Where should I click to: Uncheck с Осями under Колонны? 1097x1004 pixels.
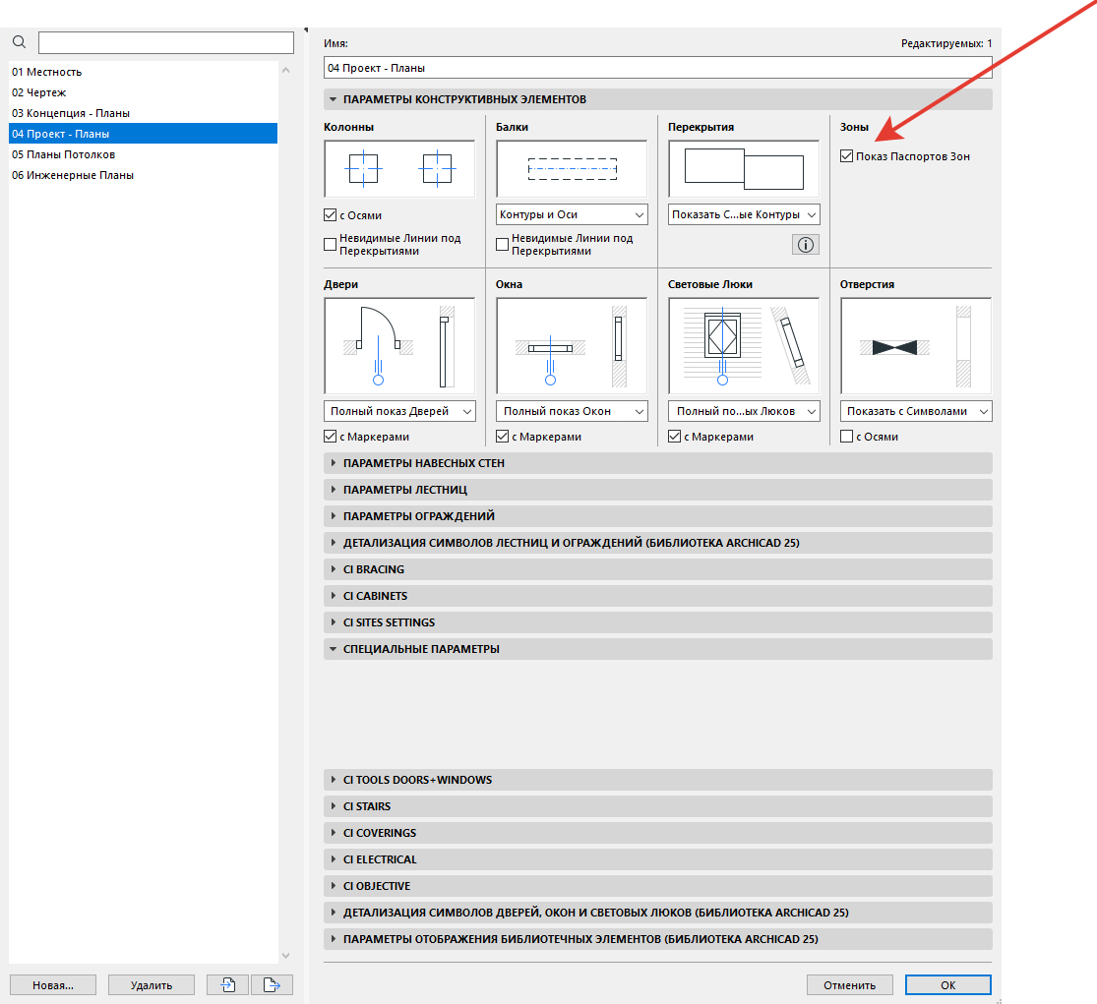[331, 215]
